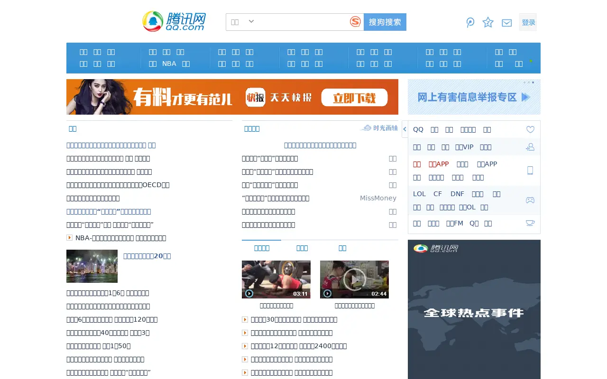Open the red-highlighted APP link in services panel
This screenshot has width=607, height=379.
pos(439,164)
